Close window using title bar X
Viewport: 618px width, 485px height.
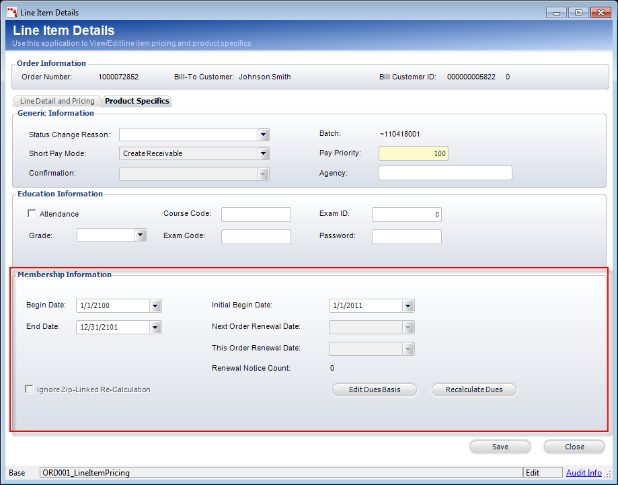(599, 12)
